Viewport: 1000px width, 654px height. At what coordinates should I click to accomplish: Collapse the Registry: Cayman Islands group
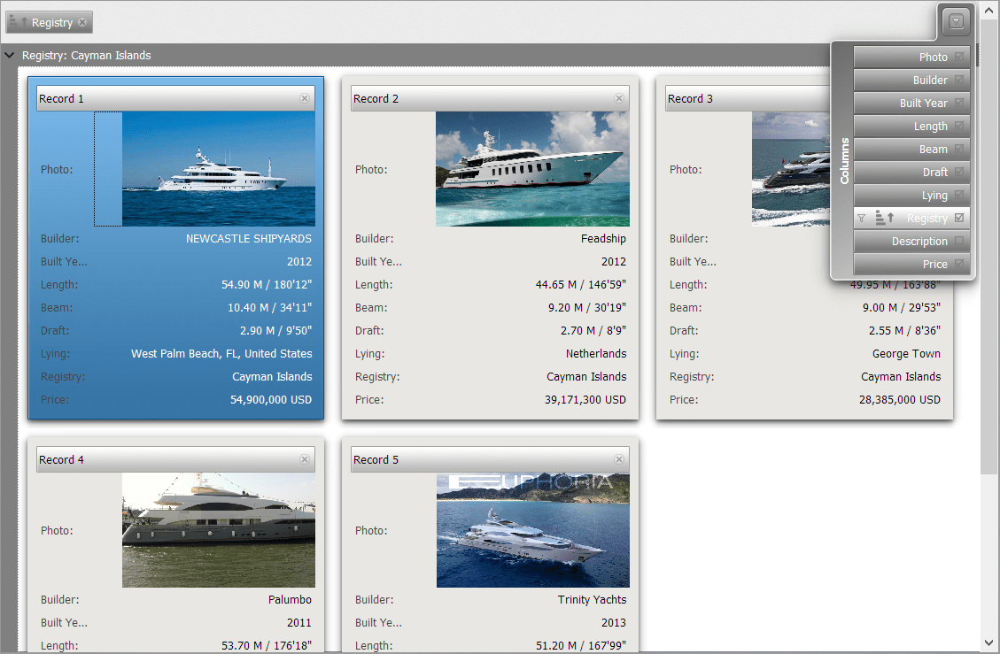point(10,56)
